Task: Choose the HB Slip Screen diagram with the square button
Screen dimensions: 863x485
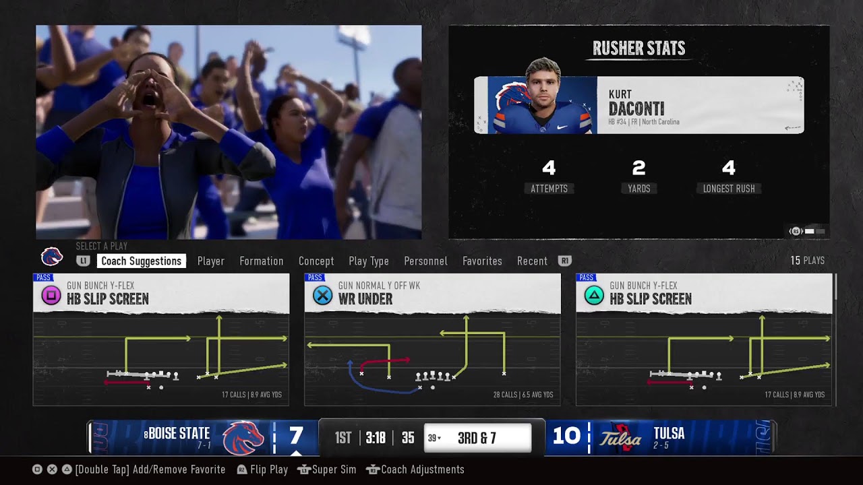Action: pos(161,359)
